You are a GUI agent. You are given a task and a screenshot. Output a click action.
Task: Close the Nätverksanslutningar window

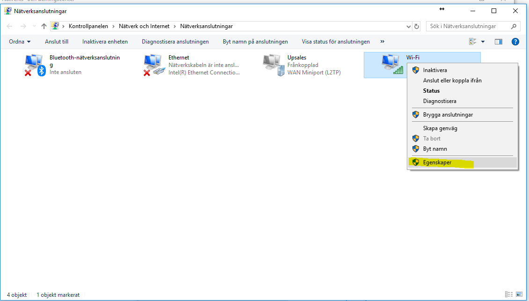click(x=515, y=11)
